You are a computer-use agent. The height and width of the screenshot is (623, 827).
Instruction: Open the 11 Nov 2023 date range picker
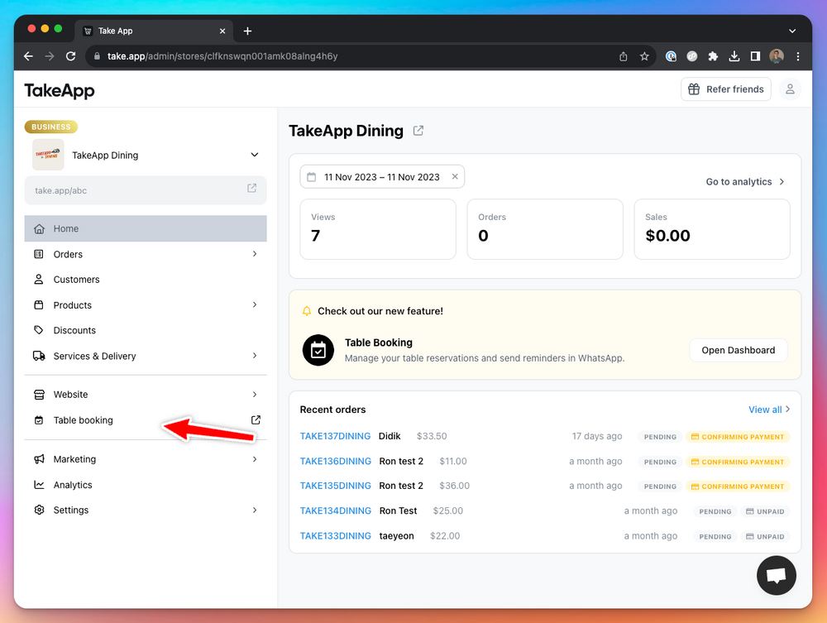[380, 177]
